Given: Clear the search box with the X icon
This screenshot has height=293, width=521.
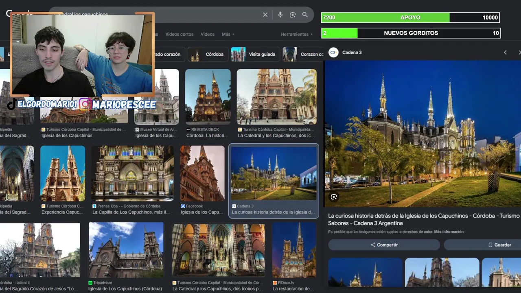Looking at the screenshot, I should coord(265,15).
